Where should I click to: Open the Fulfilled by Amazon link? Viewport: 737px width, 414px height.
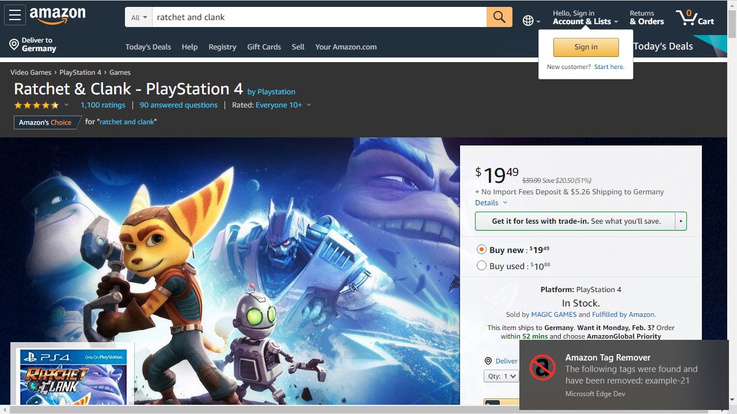tap(623, 315)
